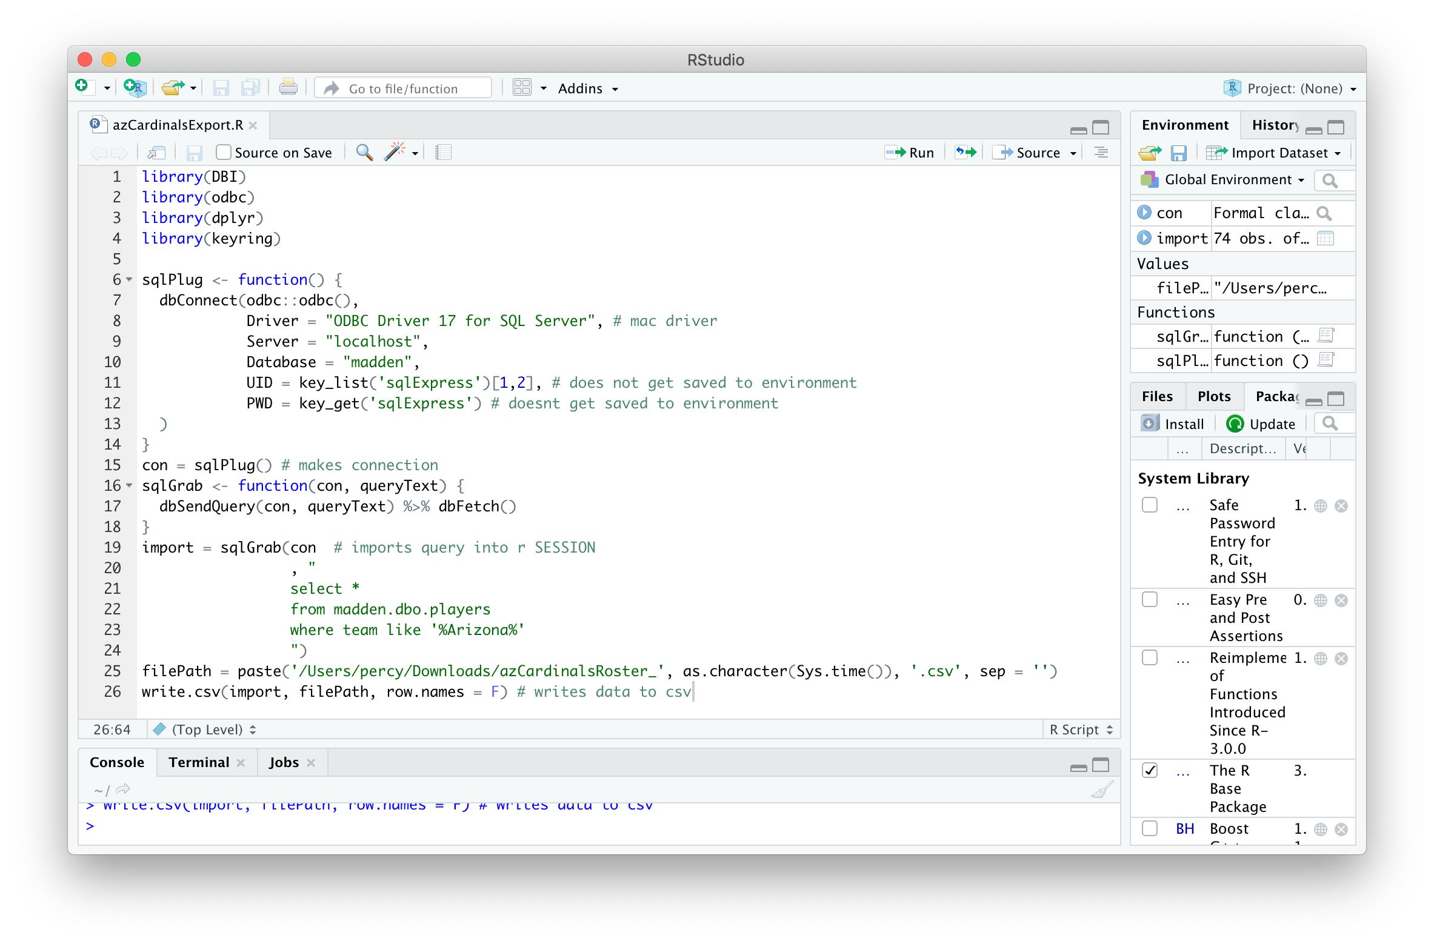Open the Import Dataset dropdown
Image resolution: width=1434 pixels, height=944 pixels.
(1279, 153)
